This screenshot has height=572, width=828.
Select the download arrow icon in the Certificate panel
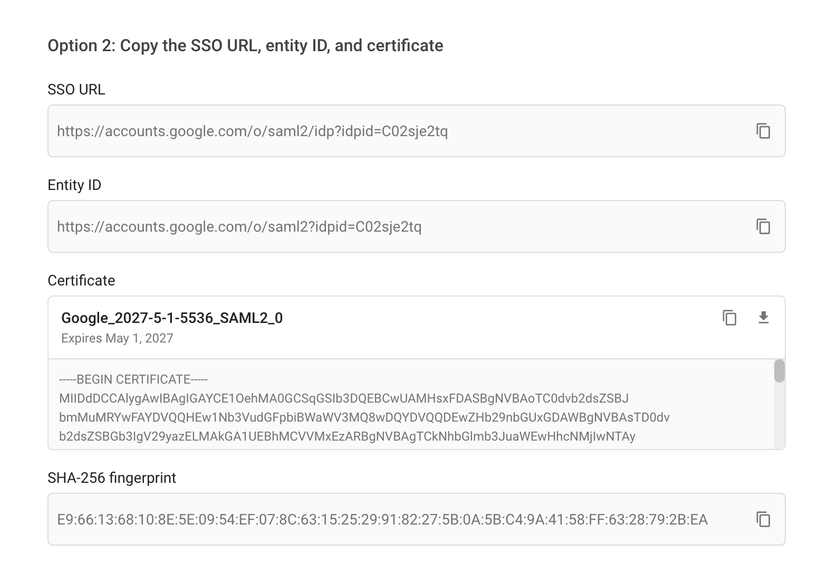coord(764,318)
